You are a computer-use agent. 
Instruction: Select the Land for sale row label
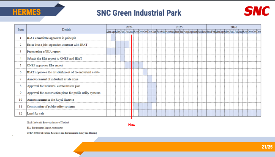point(35,113)
